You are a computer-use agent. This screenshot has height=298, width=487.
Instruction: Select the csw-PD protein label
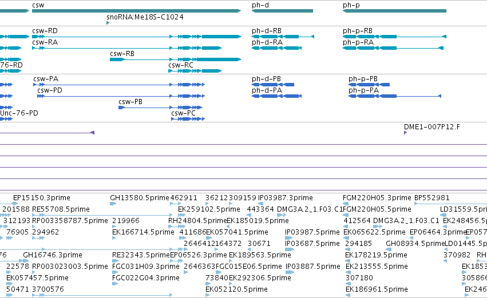click(50, 90)
